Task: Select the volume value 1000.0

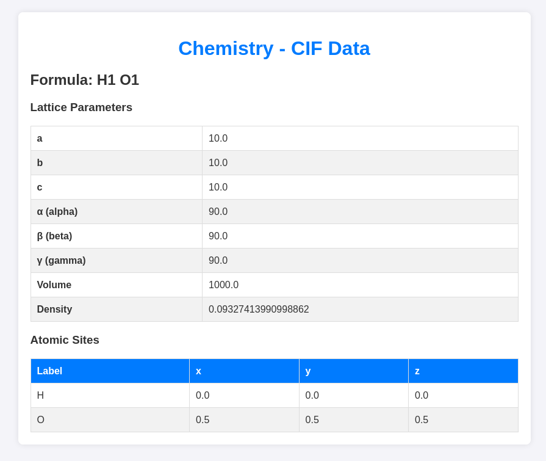Action: [x=223, y=285]
